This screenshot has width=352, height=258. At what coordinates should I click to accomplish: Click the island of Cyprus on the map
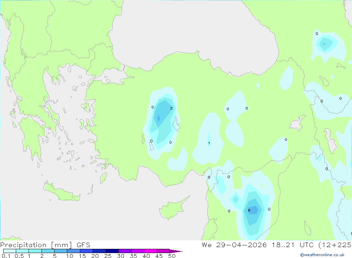172,209
